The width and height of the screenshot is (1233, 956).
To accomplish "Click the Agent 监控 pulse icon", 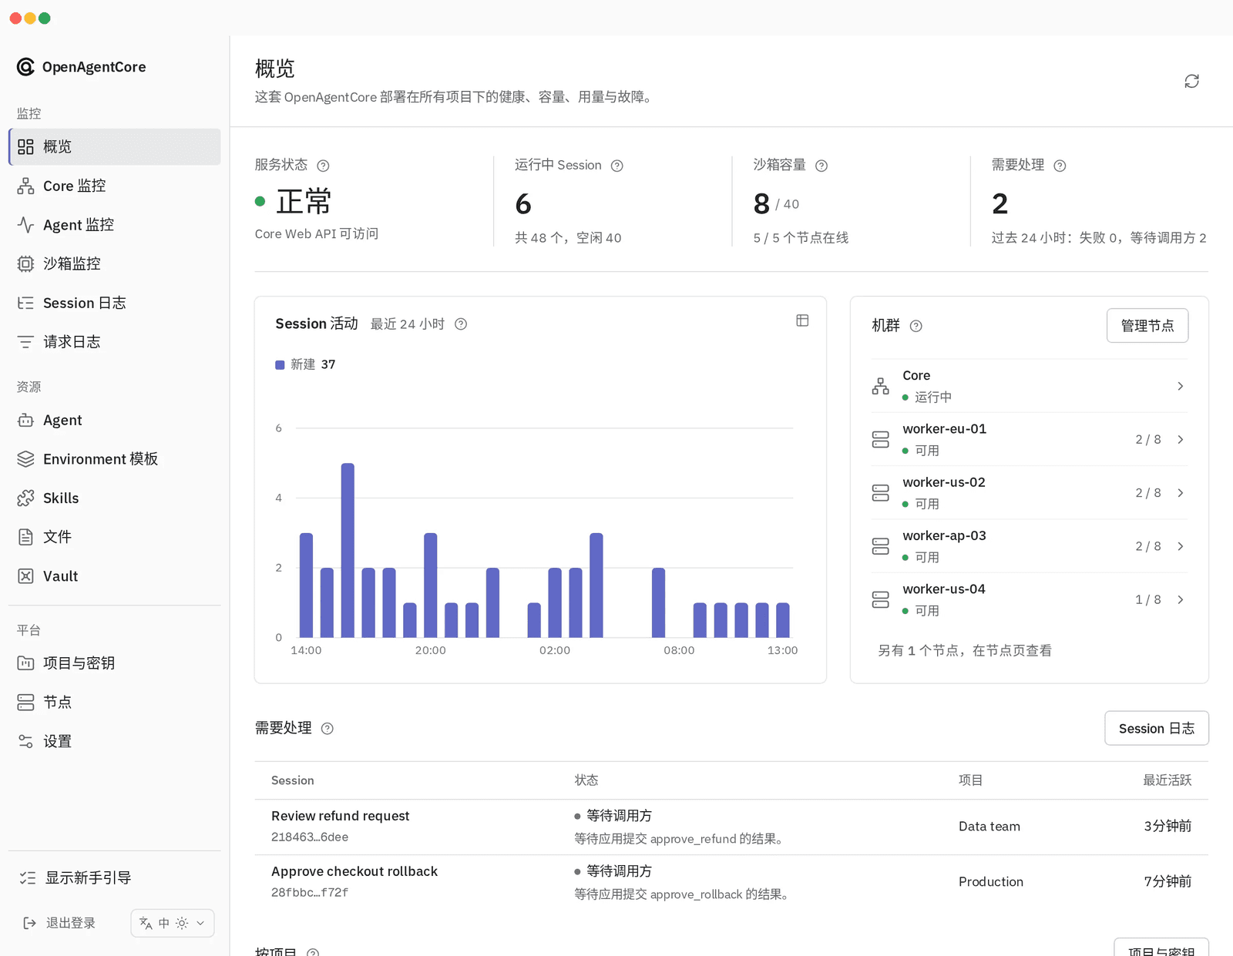I will 25,225.
